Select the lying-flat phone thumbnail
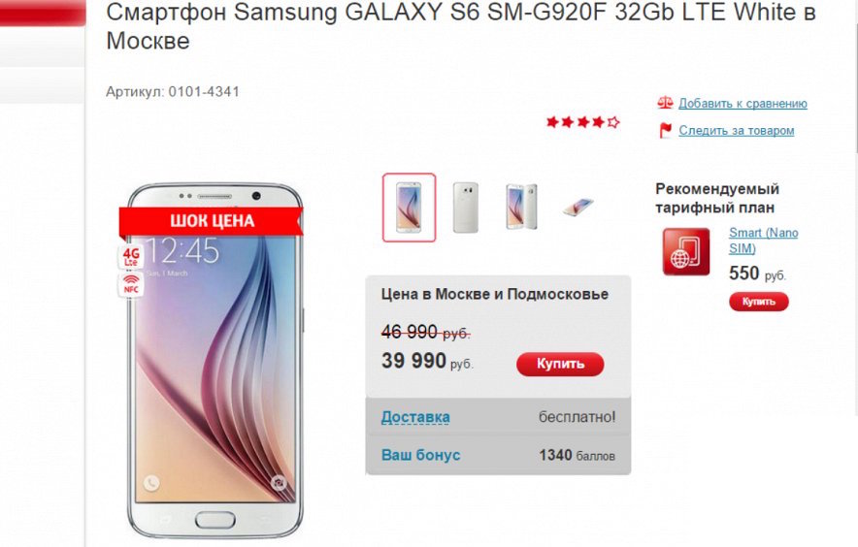 pyautogui.click(x=577, y=208)
